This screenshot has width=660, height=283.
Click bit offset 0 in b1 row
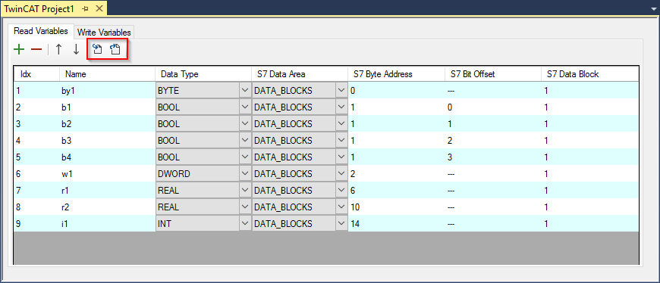tap(493, 107)
